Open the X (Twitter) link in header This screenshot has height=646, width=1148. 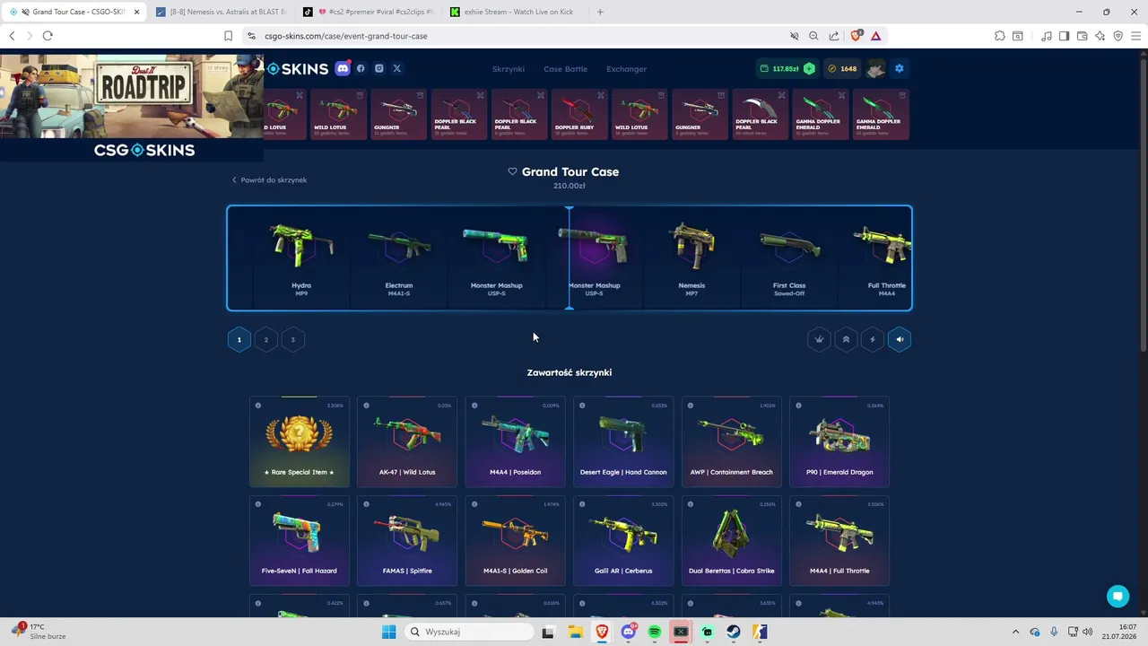[x=397, y=68]
